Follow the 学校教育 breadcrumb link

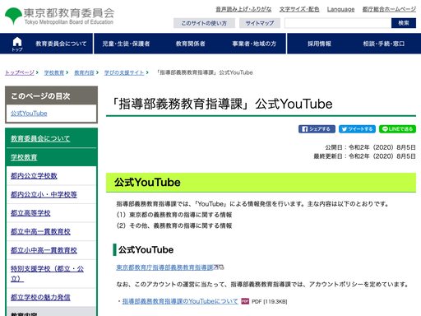54,72
